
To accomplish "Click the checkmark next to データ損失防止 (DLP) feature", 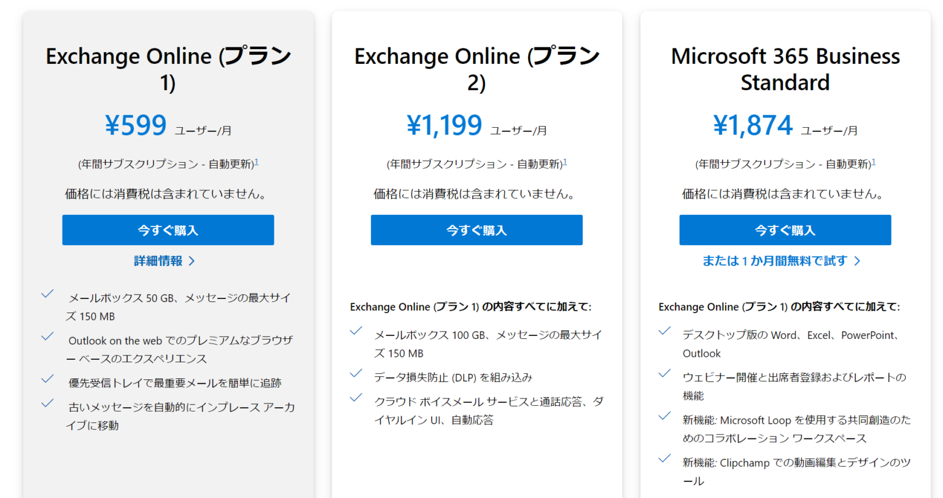I will 356,373.
